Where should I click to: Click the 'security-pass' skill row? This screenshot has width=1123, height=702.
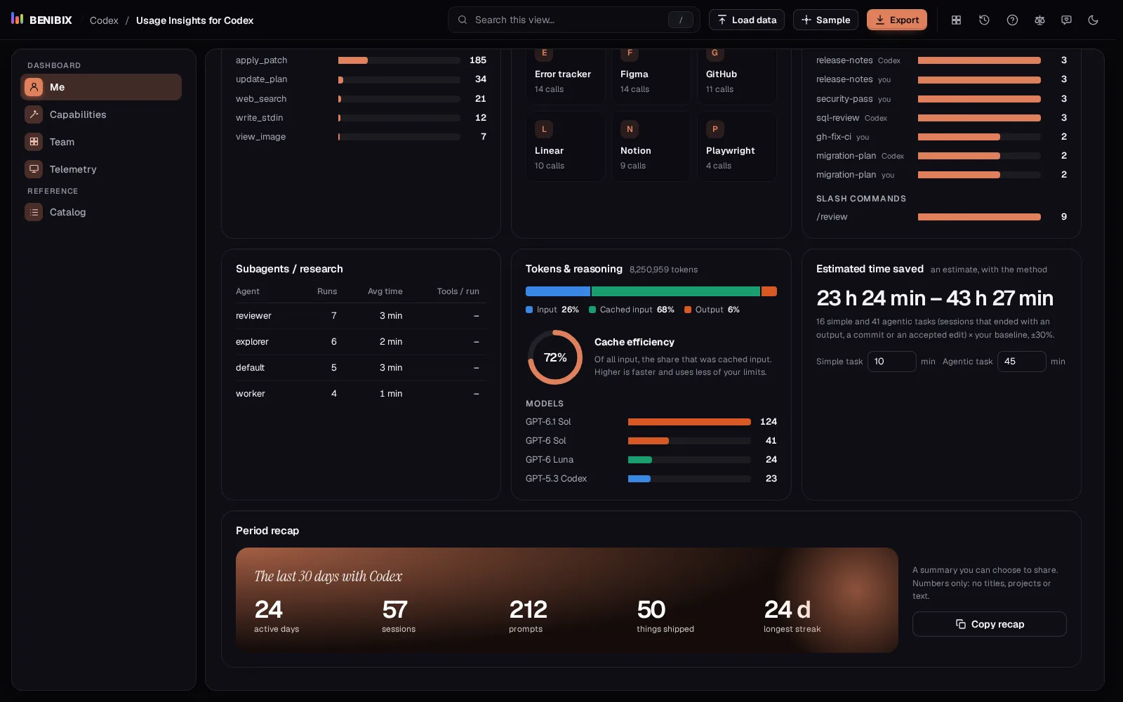coord(941,99)
